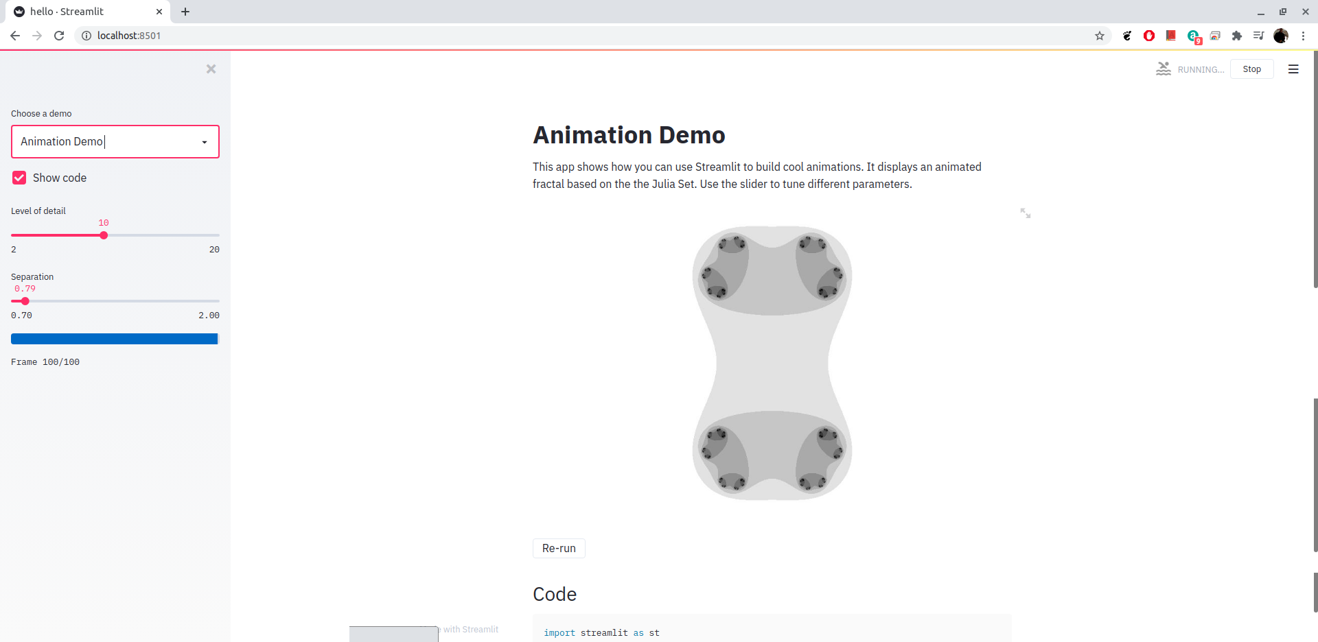1318x642 pixels.
Task: Click the red AdBlock stop-hand extension icon
Action: [x=1149, y=36]
